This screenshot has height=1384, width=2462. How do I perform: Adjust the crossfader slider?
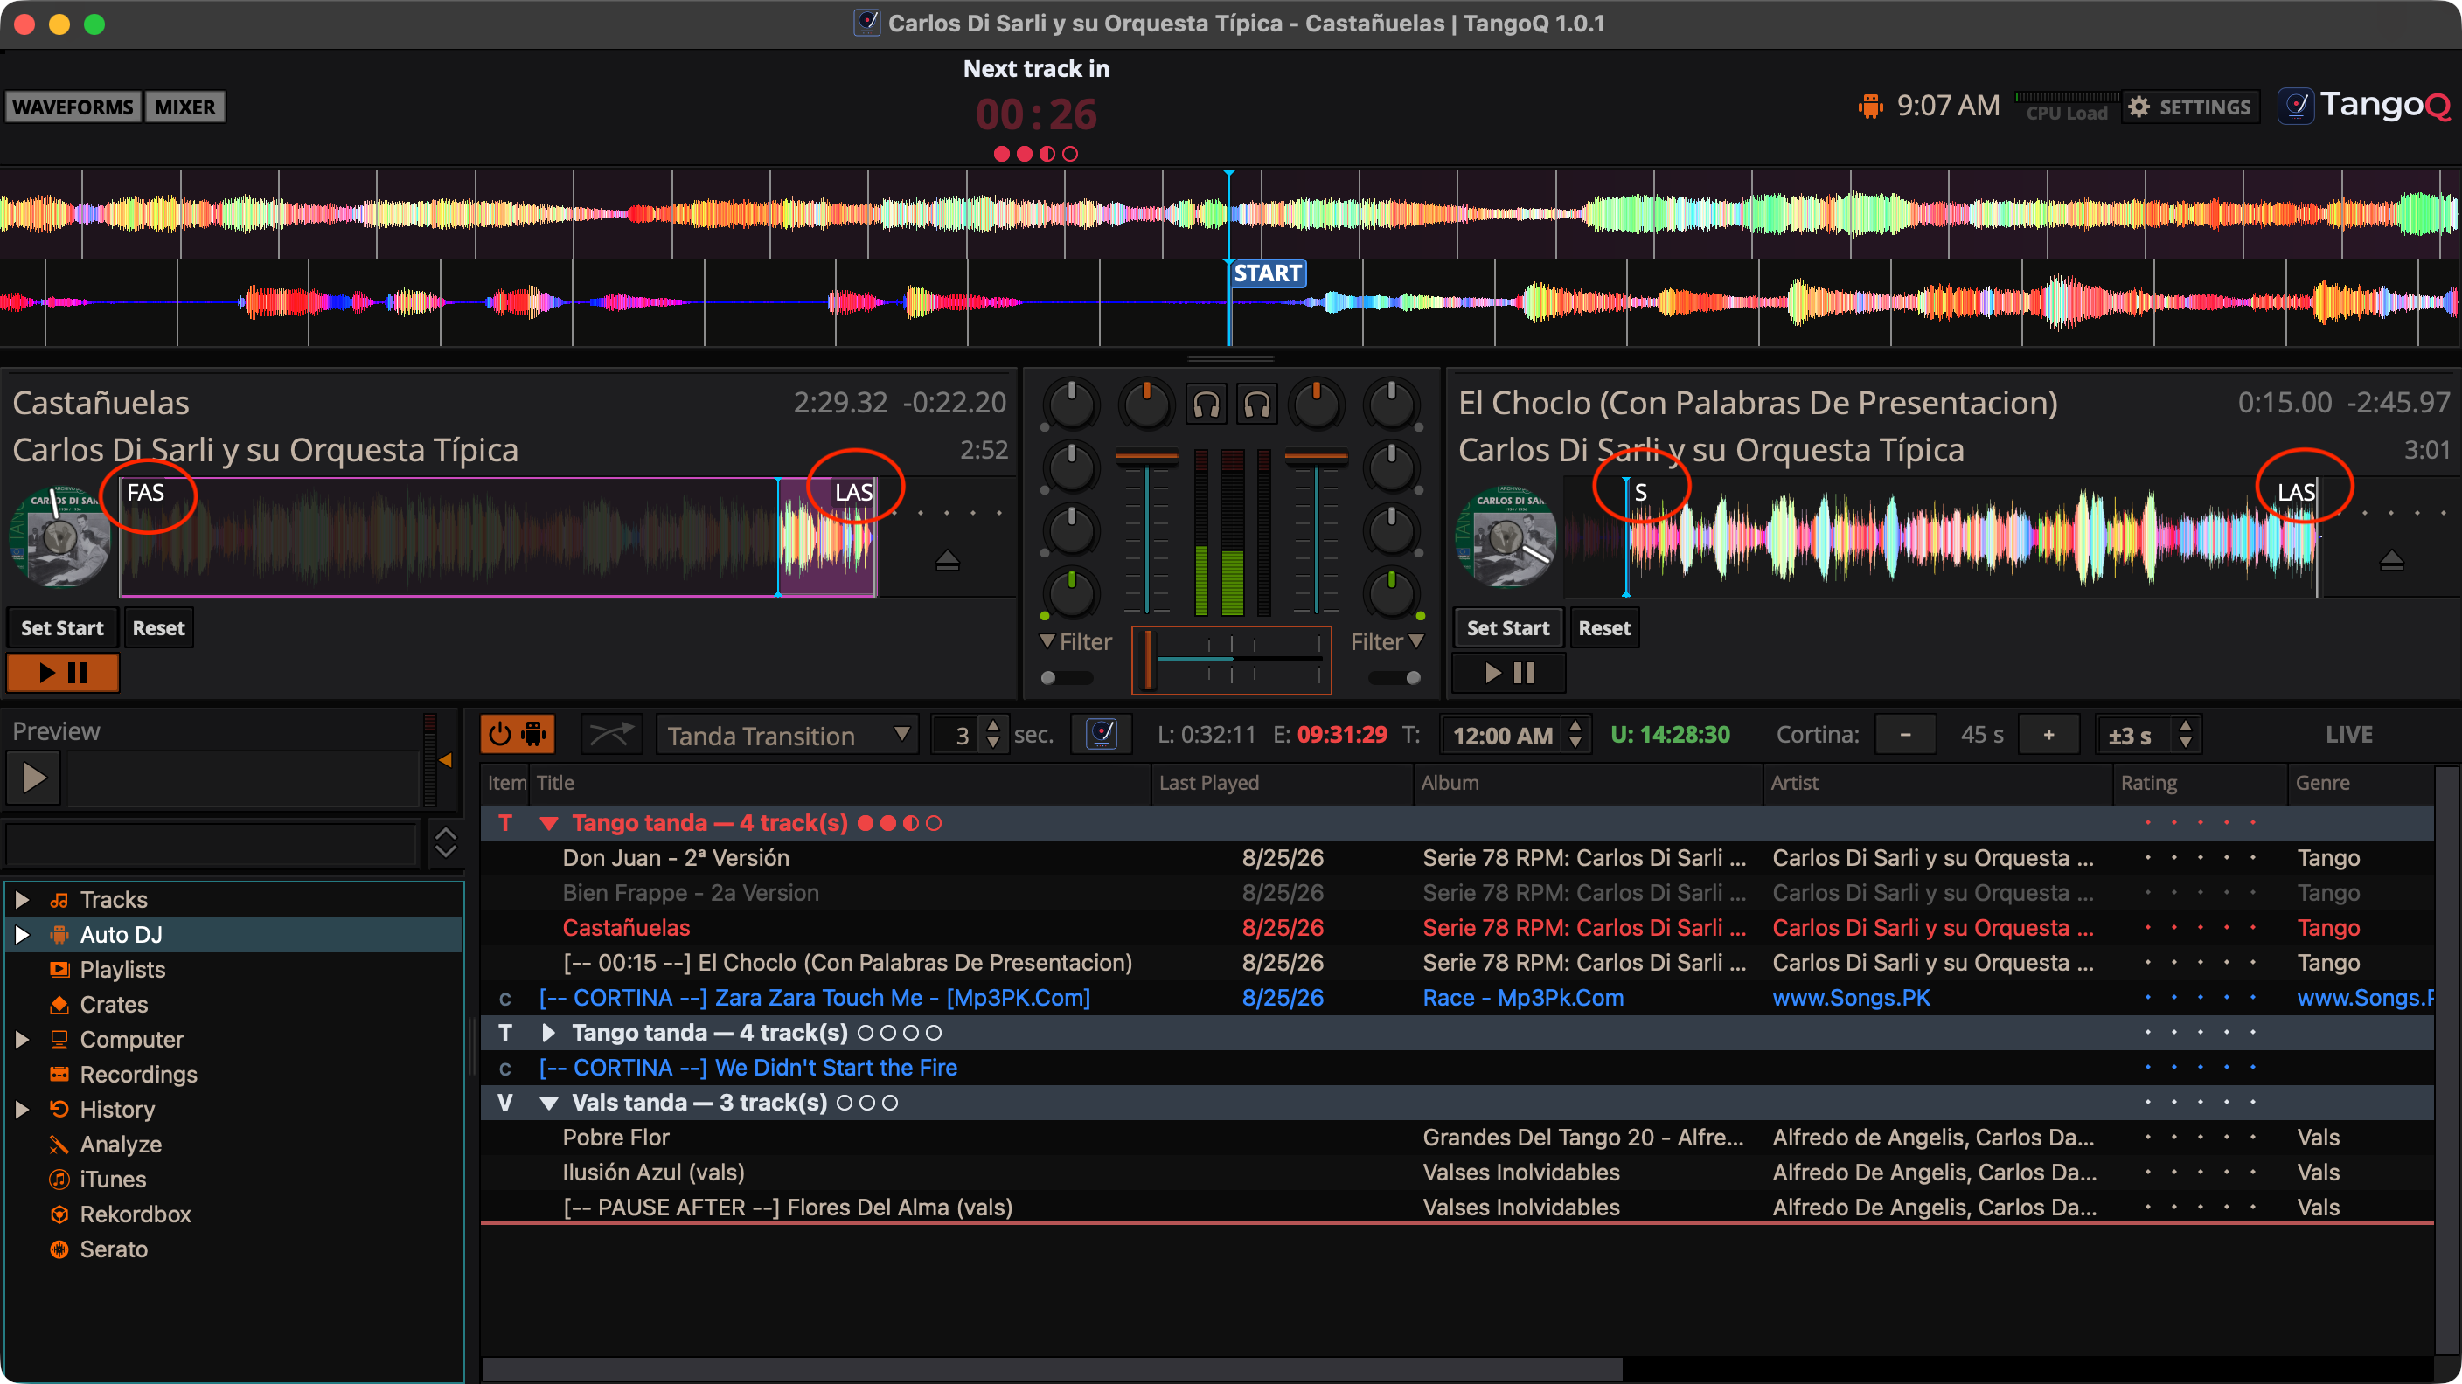coord(1231,660)
